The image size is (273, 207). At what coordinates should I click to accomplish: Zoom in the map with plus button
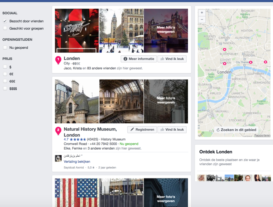coord(202,12)
